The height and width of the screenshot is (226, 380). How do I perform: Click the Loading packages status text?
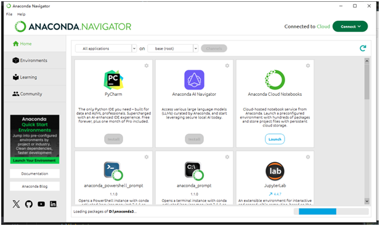point(105,211)
